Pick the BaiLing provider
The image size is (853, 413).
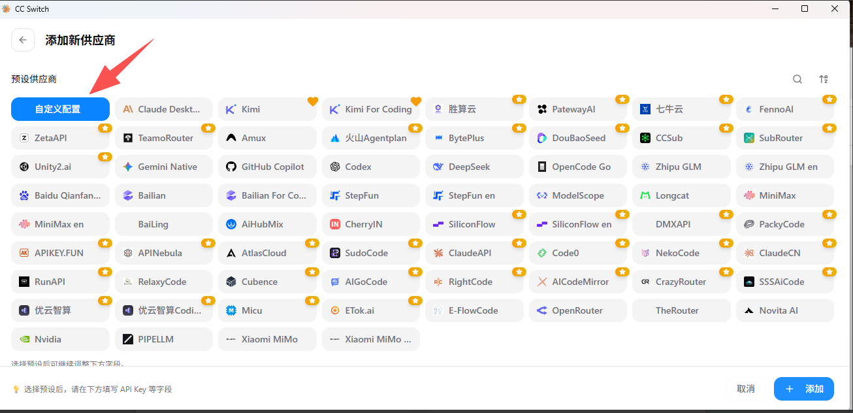click(164, 224)
